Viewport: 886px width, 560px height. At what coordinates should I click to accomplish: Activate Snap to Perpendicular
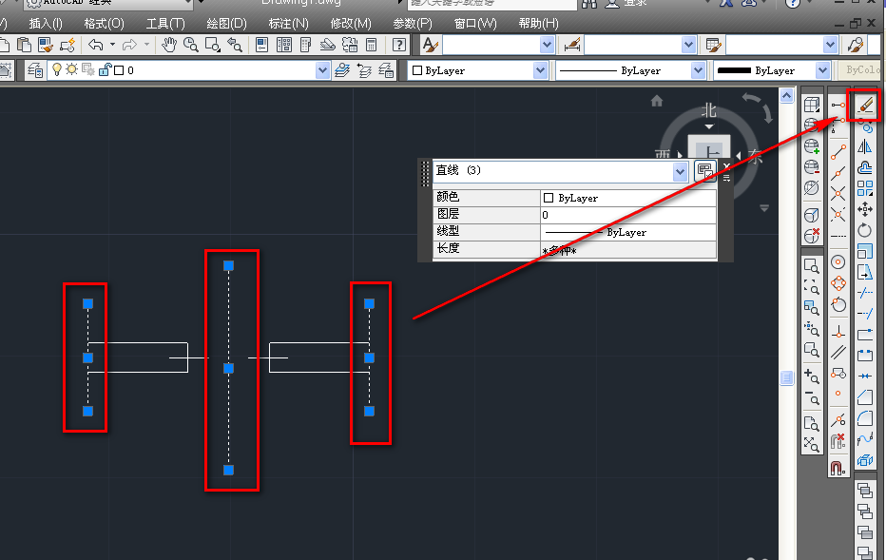point(838,332)
